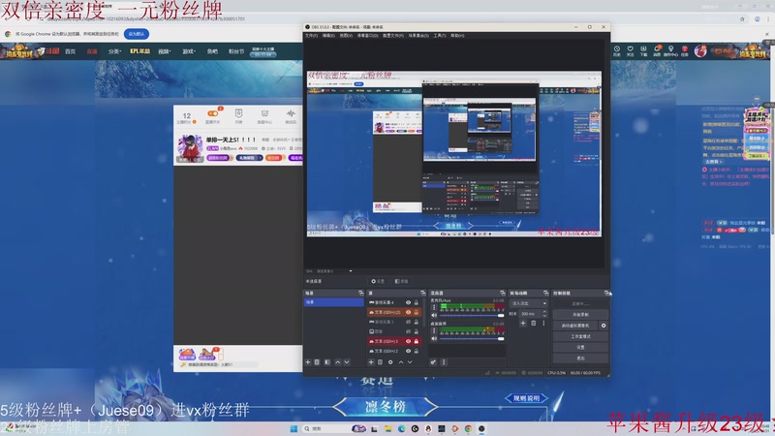Viewport: 775px width, 436px height.
Task: Toggle lock on red-highlighted Text (GDI+) 3 source
Action: [x=417, y=341]
